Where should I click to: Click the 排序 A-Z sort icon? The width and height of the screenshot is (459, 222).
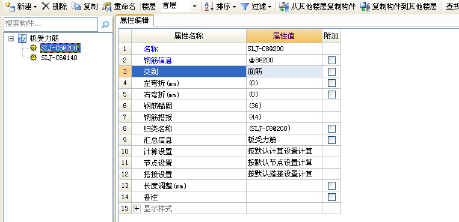click(x=209, y=6)
